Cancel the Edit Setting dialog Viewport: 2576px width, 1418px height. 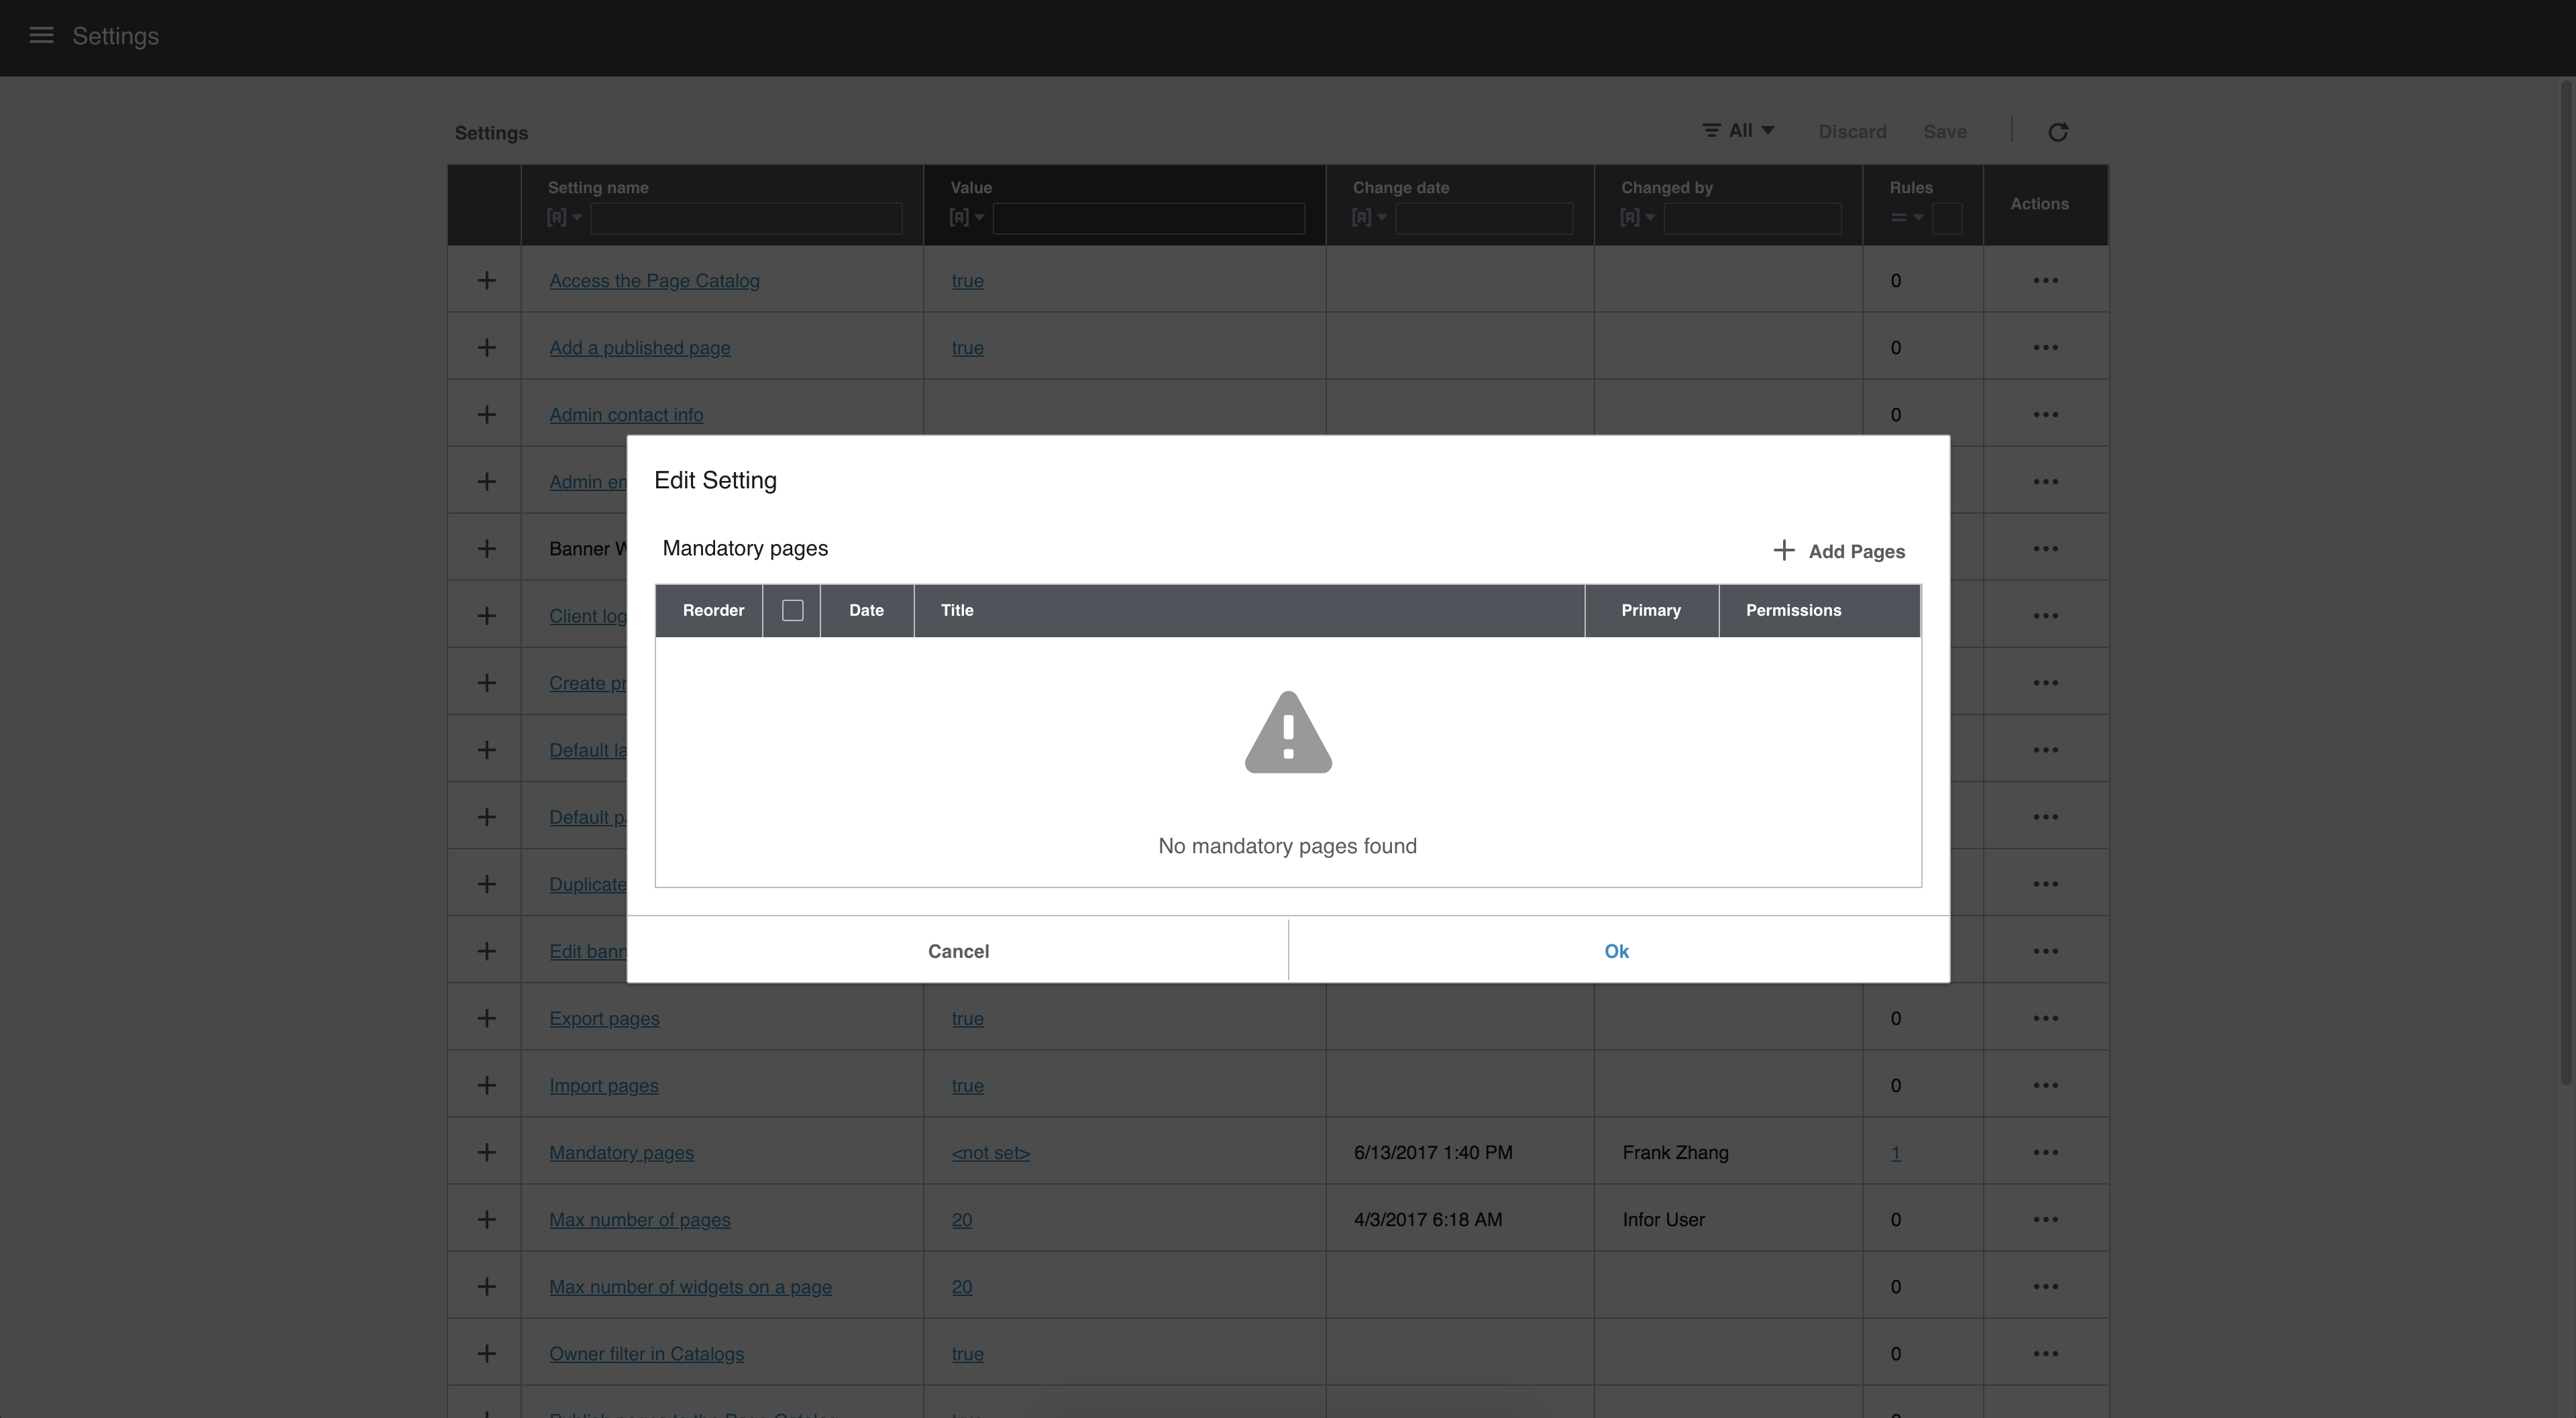(958, 951)
